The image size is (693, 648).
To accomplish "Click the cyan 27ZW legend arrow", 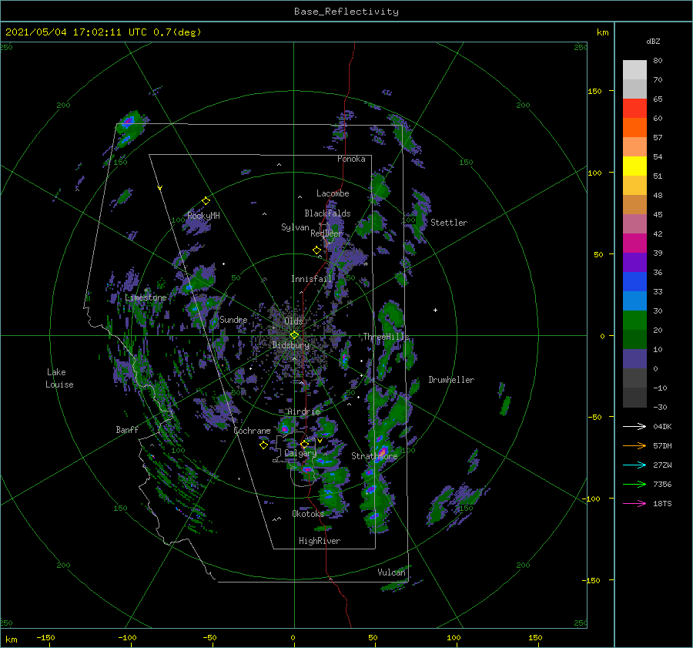I will pyautogui.click(x=634, y=465).
